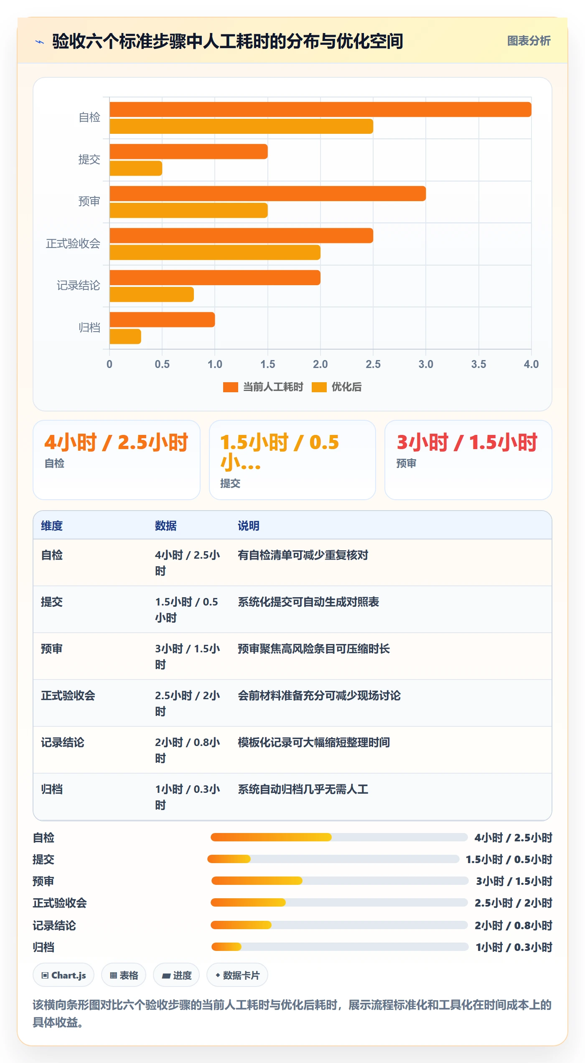585x1063 pixels.
Task: Click the 归档 progress bar
Action: pyautogui.click(x=340, y=947)
